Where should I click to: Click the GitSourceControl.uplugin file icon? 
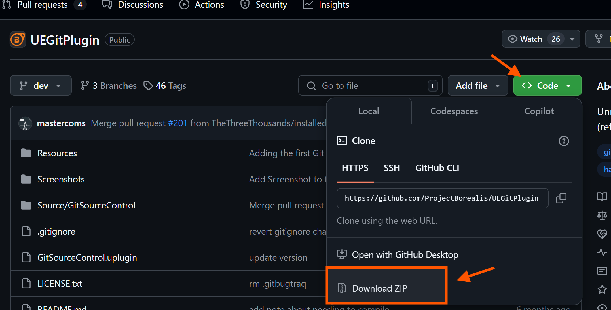[x=26, y=258]
